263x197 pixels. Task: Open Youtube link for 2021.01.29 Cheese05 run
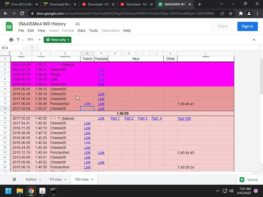tap(101, 70)
